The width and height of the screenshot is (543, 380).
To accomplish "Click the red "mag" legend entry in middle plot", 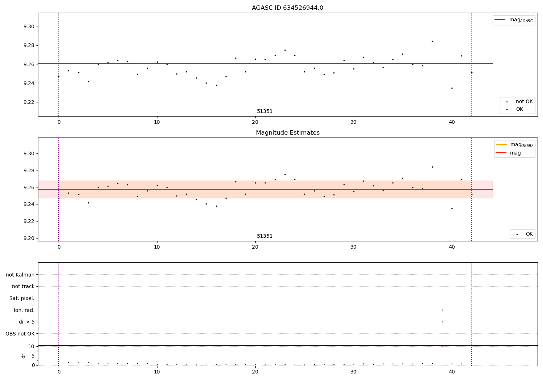I will point(508,153).
